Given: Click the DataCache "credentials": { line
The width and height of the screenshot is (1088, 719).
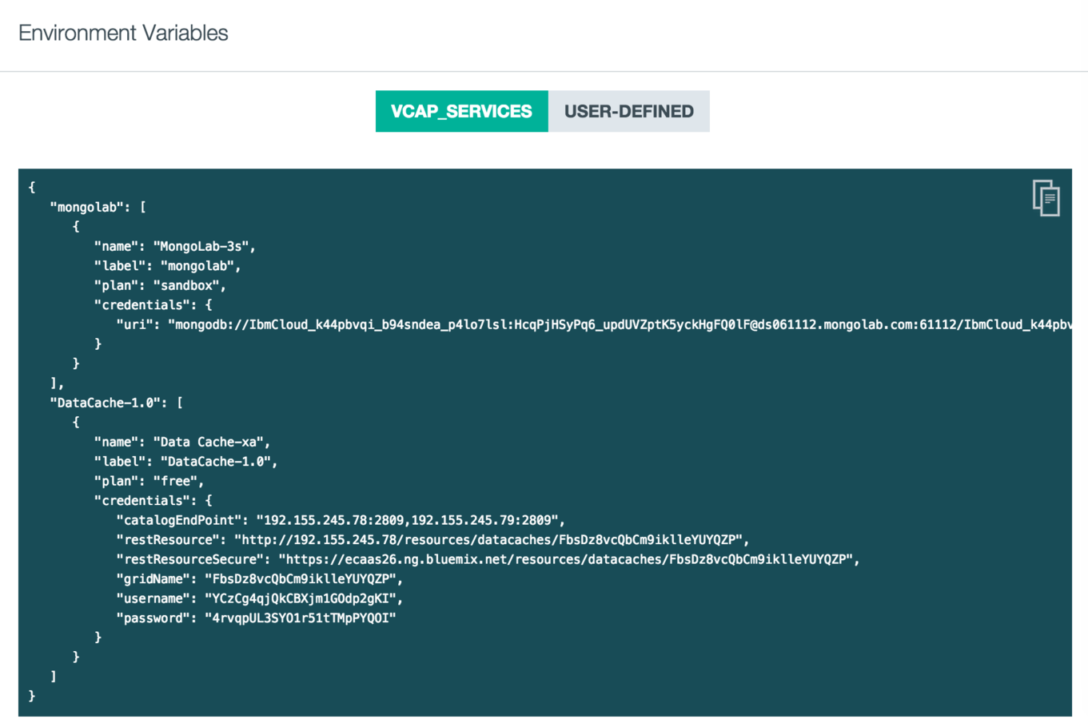Looking at the screenshot, I should 153,501.
